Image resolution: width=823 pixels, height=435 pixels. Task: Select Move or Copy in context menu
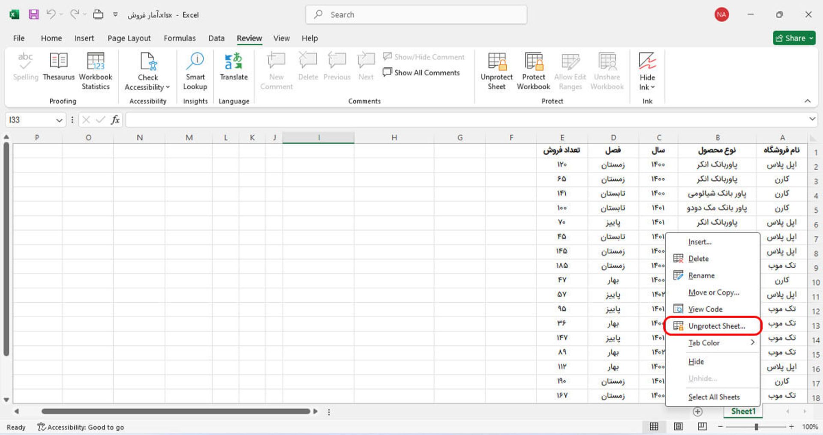[713, 292]
